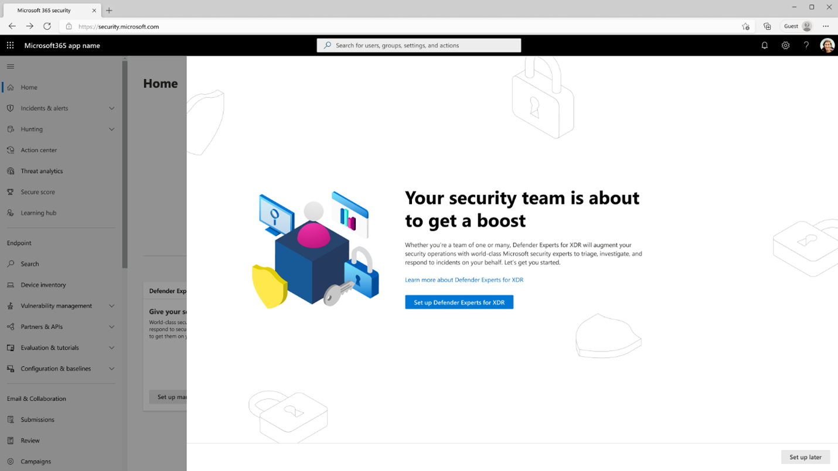The image size is (838, 471).
Task: Click the Action center icon
Action: (11, 150)
